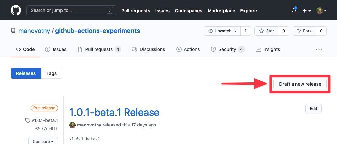
Task: Click manovotny avatar beside release author
Action: [x=72, y=125]
